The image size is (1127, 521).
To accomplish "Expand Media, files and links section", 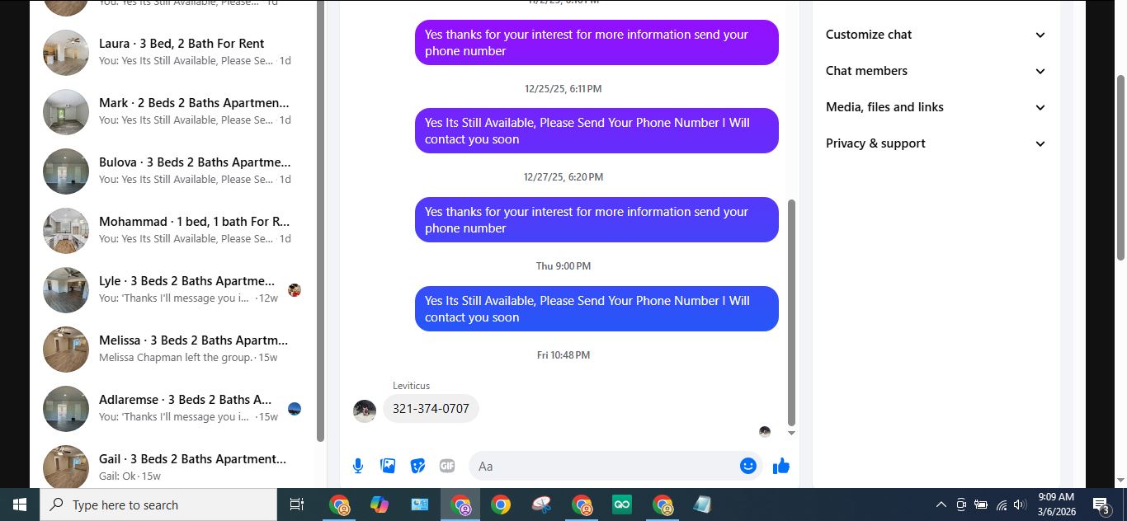I will [x=936, y=107].
